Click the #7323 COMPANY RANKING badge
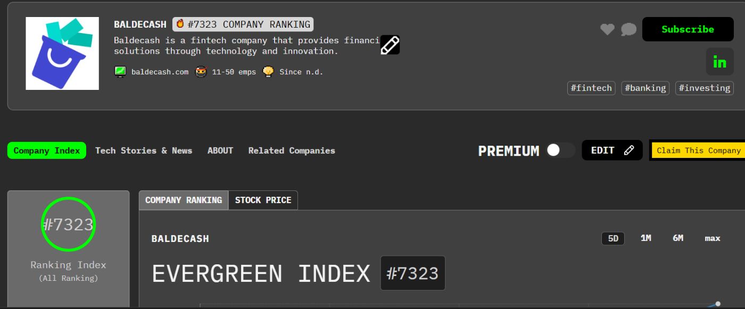This screenshot has height=309, width=745. 243,24
